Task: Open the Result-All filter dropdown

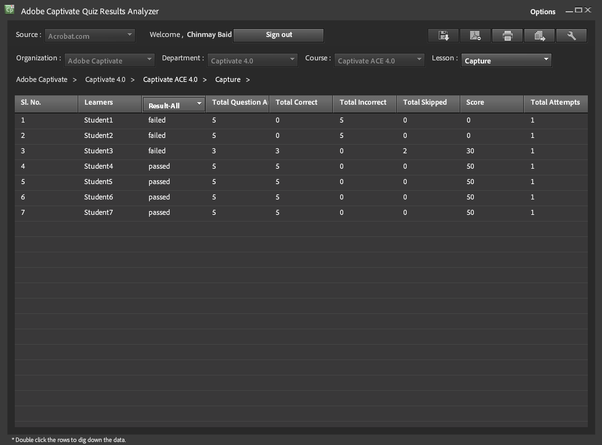Action: pos(173,105)
